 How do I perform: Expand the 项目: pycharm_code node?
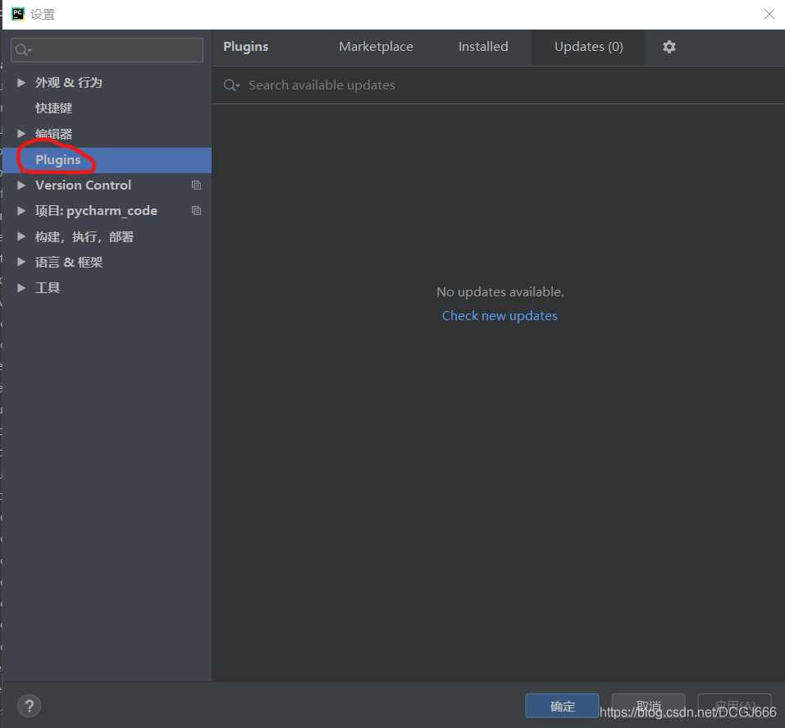pyautogui.click(x=21, y=211)
